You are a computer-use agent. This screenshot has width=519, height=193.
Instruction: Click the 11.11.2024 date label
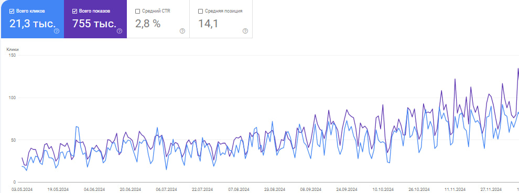455,190
